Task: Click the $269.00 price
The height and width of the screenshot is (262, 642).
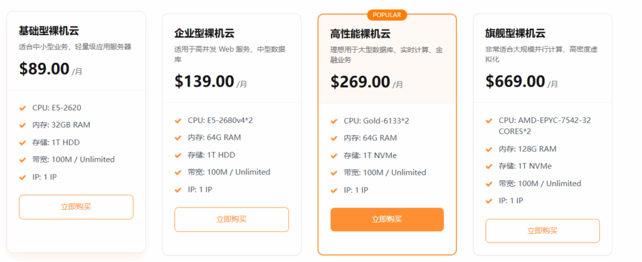Action: tap(360, 81)
